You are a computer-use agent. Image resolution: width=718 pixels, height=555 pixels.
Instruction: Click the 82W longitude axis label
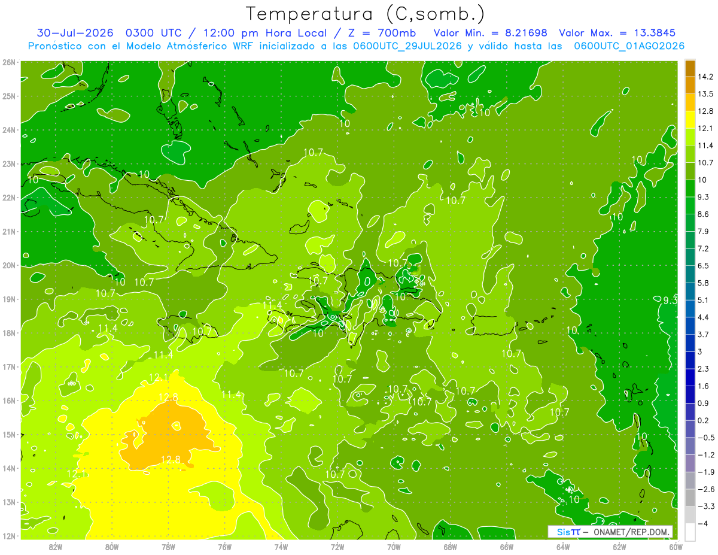(56, 547)
